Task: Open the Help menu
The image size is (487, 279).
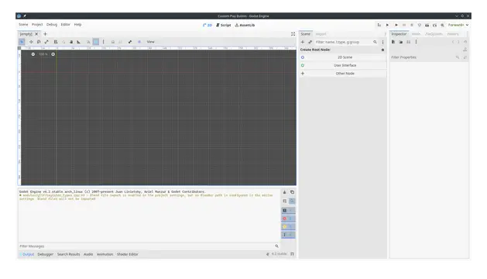Action: click(77, 25)
